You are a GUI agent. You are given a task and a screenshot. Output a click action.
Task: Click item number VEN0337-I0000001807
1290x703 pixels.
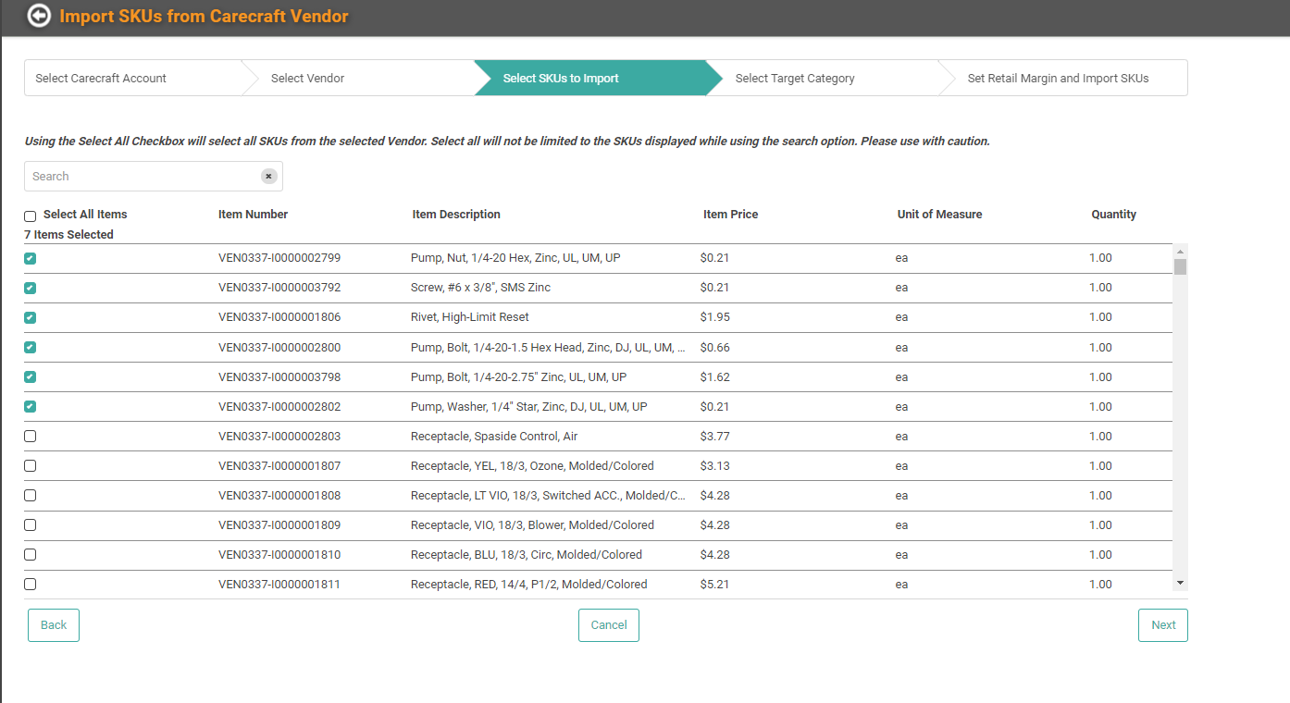[279, 466]
